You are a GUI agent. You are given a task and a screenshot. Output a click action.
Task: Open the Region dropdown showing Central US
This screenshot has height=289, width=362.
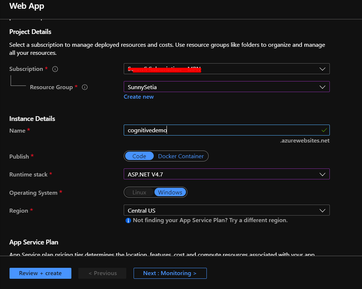(227, 210)
